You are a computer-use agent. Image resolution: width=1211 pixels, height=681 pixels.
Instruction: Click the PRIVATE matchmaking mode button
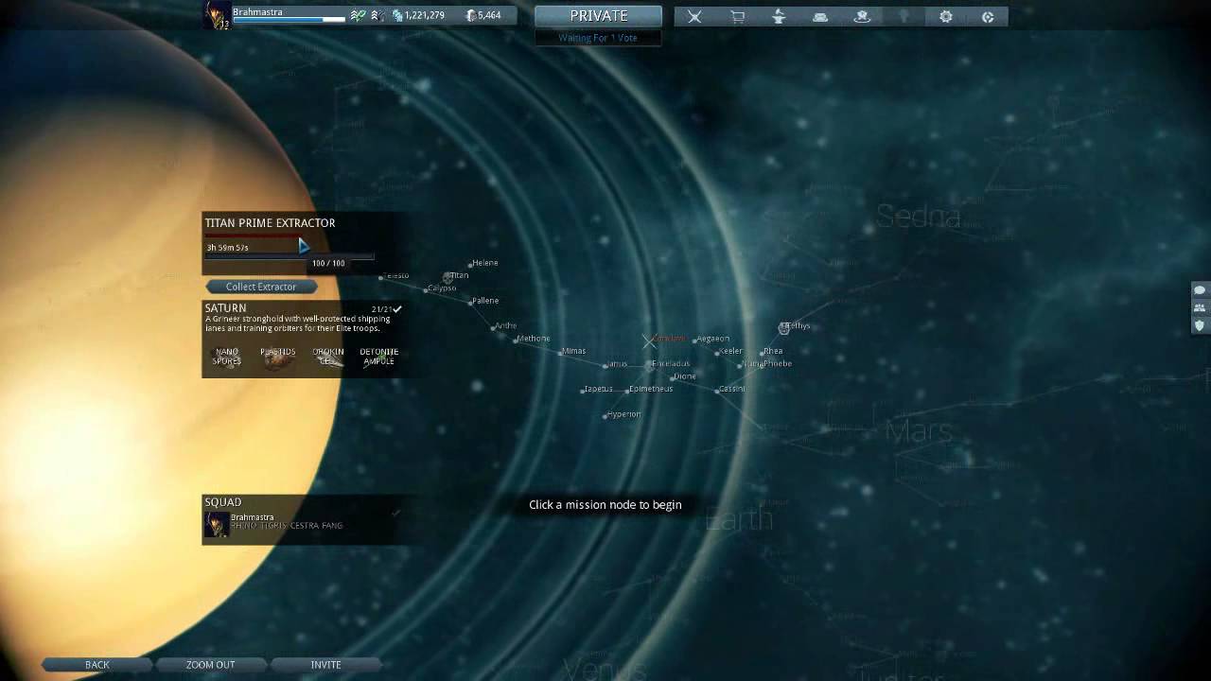pos(598,16)
